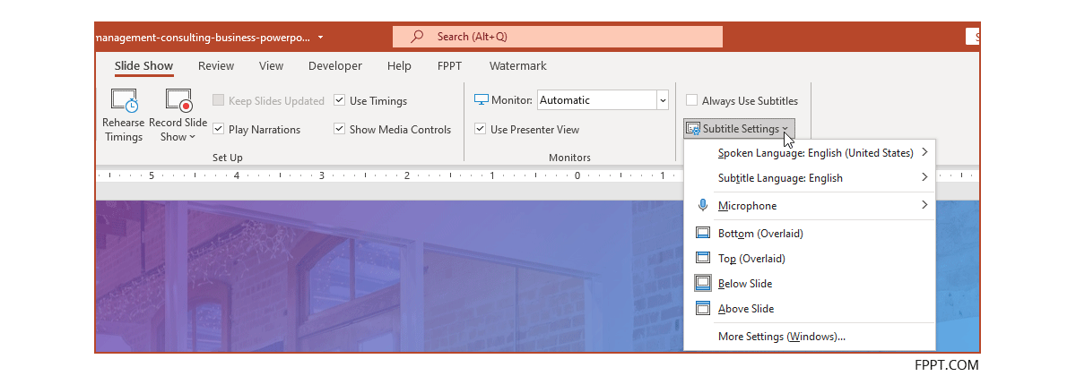The image size is (1076, 376).
Task: Switch to the Review tab
Action: [x=216, y=65]
